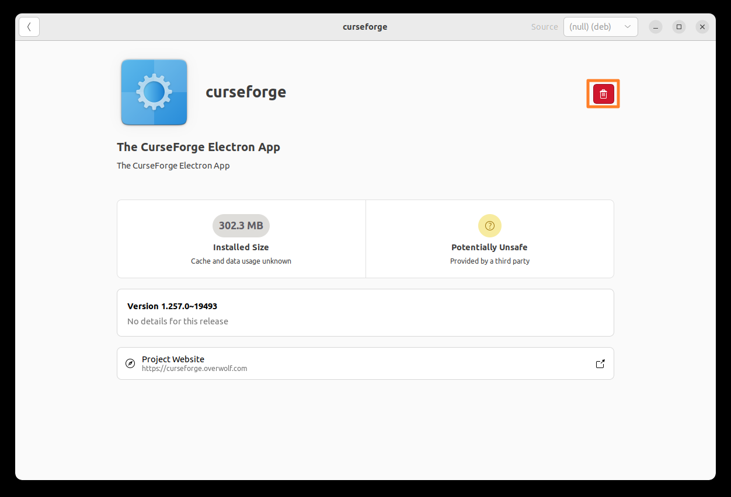Click 'Cache and data usage unknown' text

(x=241, y=261)
